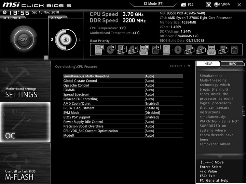Click the clock icon beside the time
The width and height of the screenshot is (246, 184).
click(5, 12)
